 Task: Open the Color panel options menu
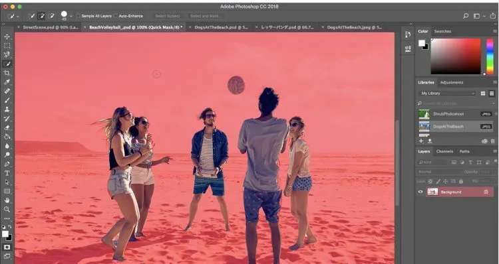pos(495,31)
